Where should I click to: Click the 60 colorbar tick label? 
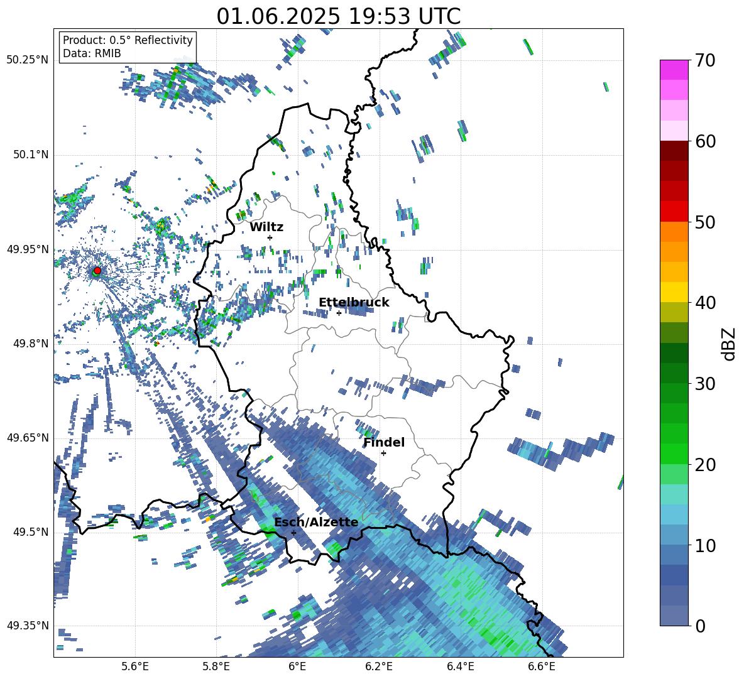click(705, 141)
